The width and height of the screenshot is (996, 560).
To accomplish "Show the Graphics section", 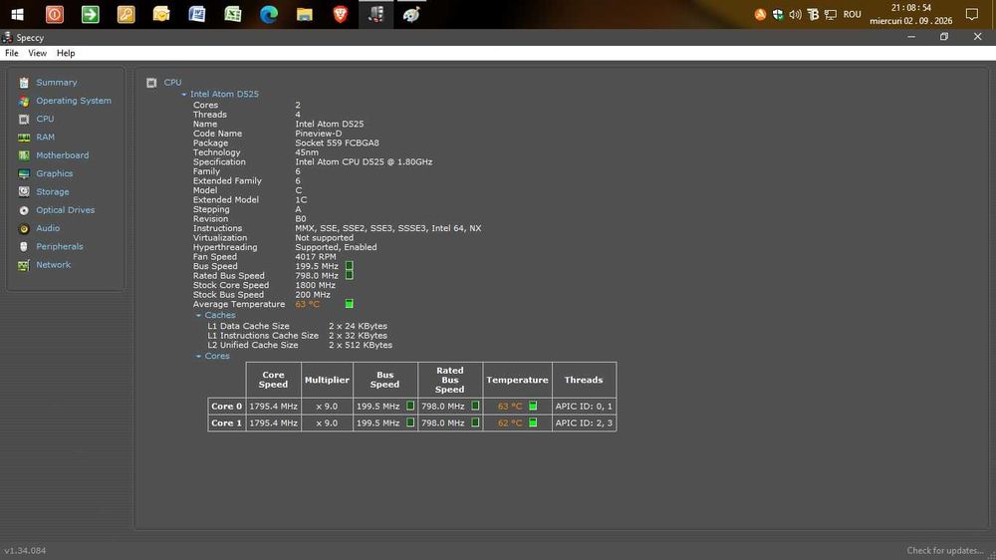I will pyautogui.click(x=54, y=173).
